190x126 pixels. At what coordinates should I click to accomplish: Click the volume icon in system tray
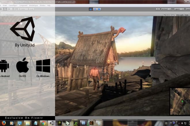pos(182,123)
